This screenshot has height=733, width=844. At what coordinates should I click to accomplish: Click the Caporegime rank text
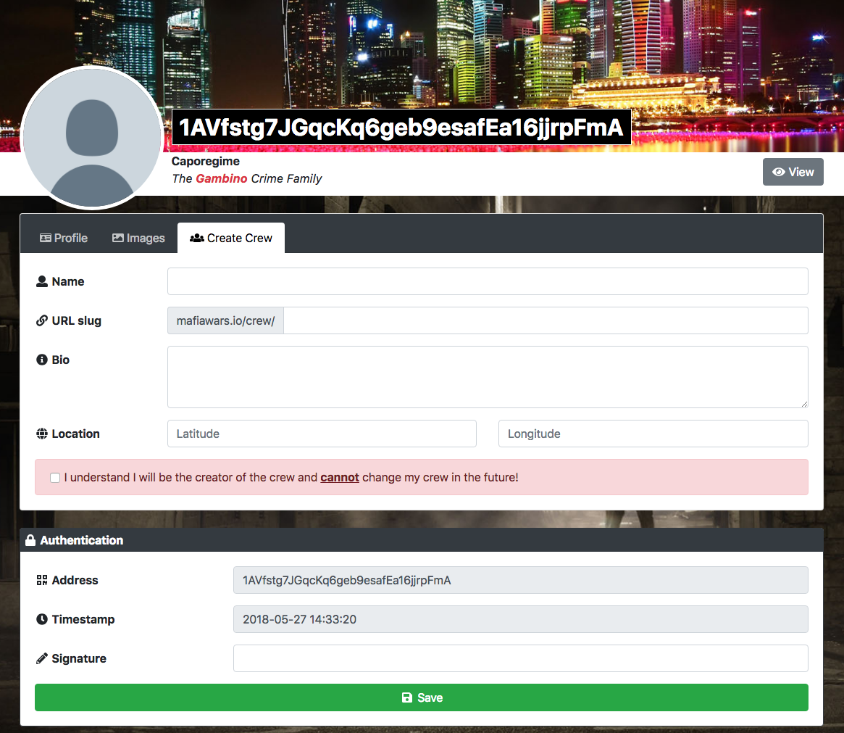click(x=206, y=161)
